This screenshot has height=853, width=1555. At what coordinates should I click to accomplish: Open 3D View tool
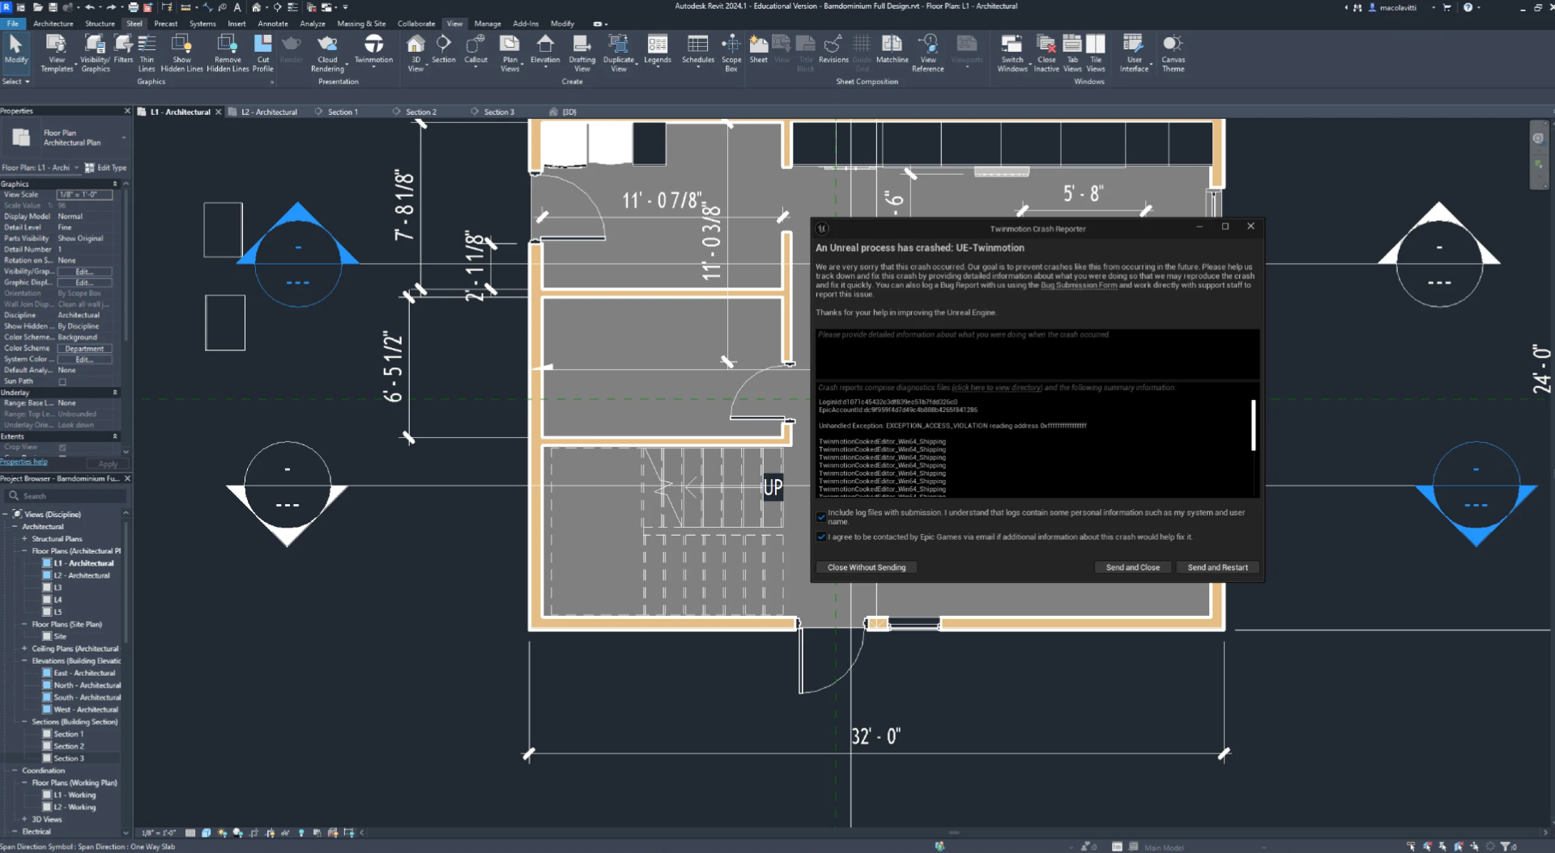point(415,53)
